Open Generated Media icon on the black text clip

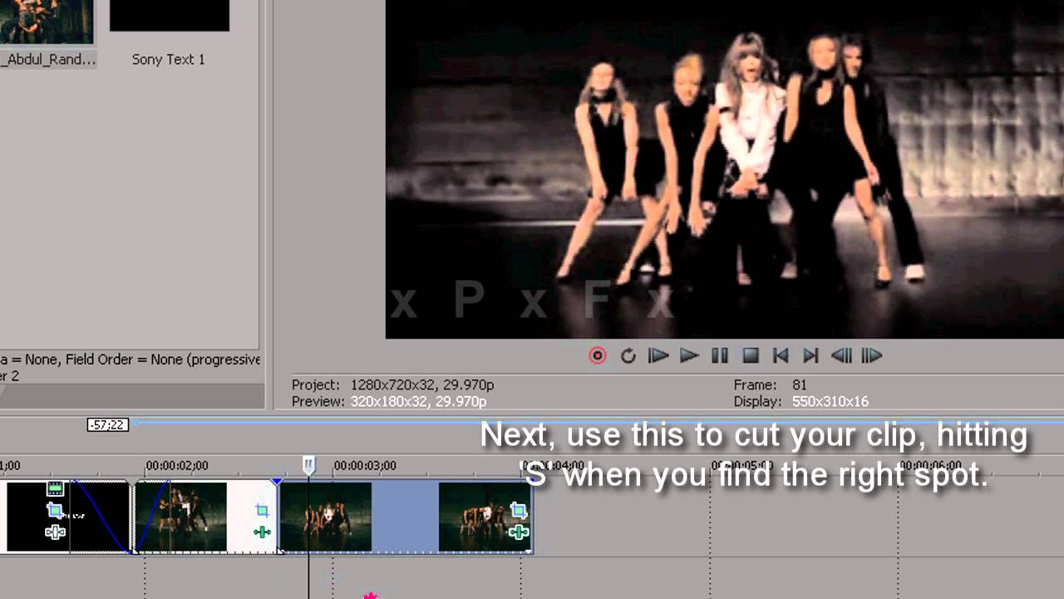click(55, 489)
